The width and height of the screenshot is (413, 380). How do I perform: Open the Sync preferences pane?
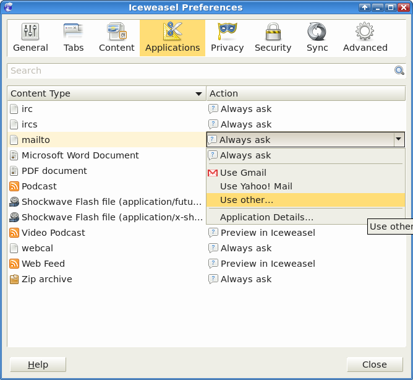coord(317,38)
